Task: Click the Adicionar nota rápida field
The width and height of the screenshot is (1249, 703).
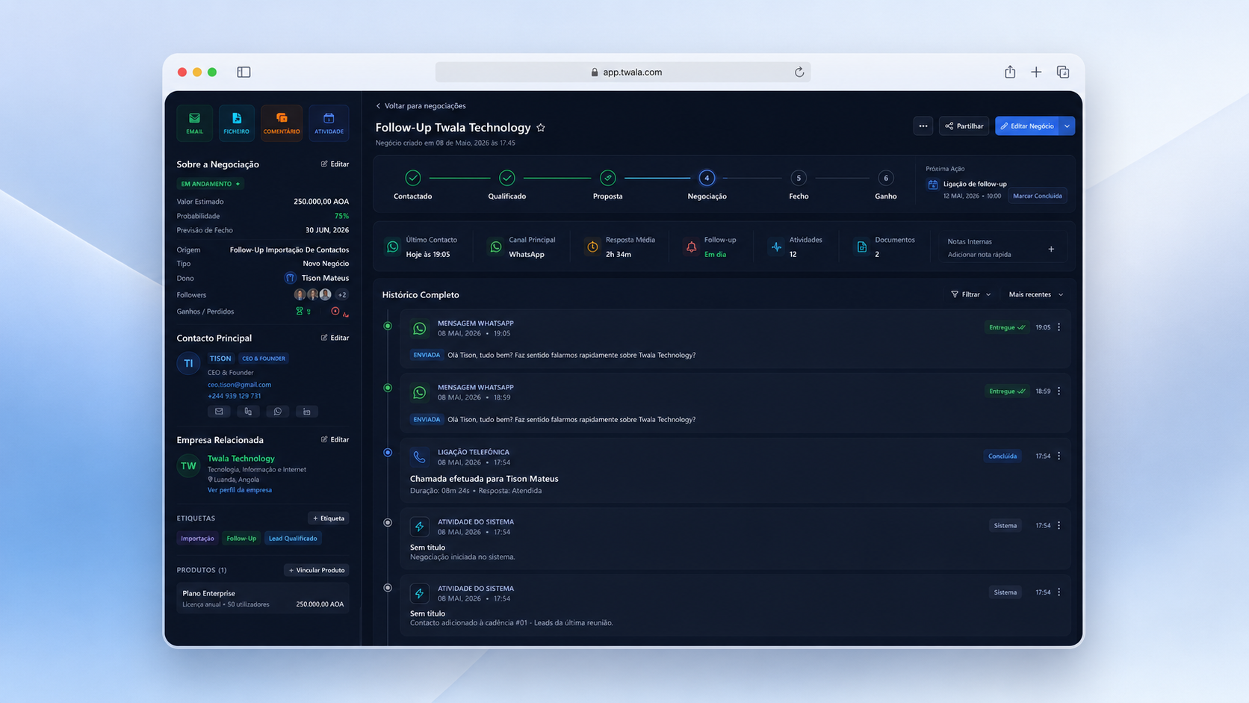Action: [979, 255]
